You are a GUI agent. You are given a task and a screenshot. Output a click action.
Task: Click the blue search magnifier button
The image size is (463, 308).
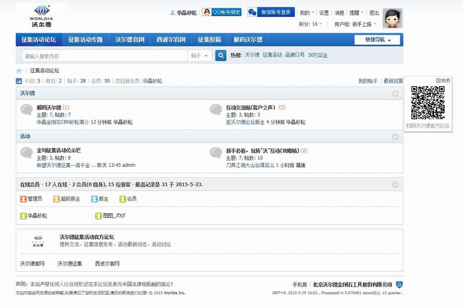(221, 55)
